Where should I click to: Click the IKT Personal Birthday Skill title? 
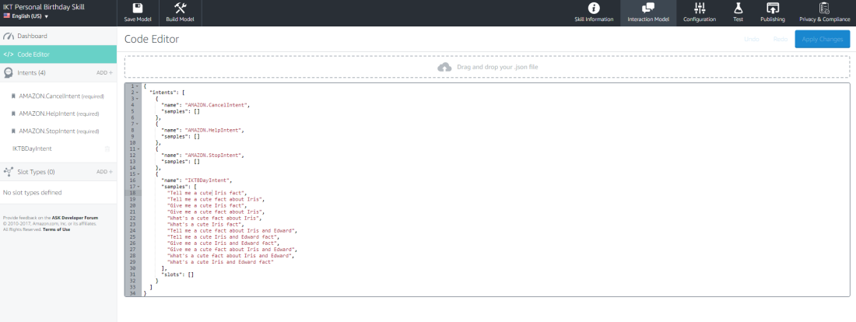coord(44,7)
